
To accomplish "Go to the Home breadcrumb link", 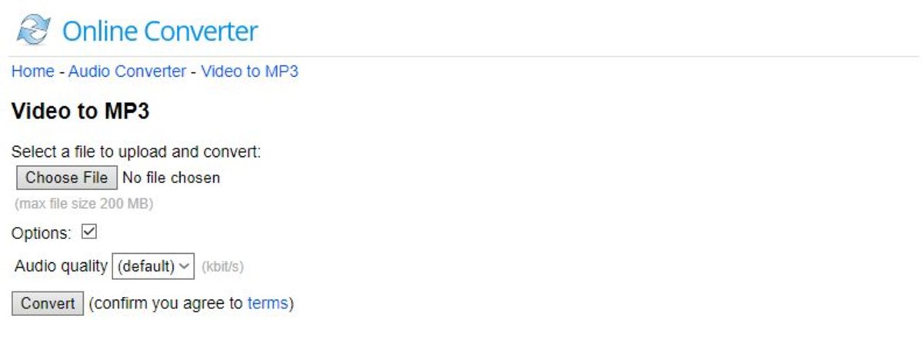I will [x=32, y=72].
